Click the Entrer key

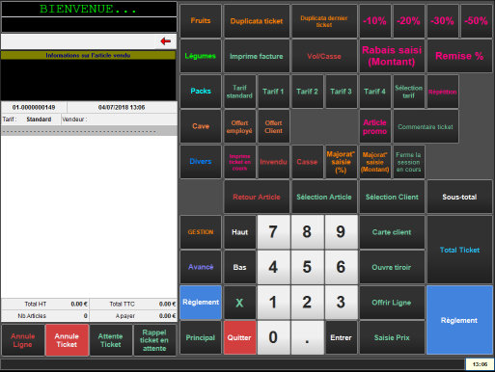(341, 337)
